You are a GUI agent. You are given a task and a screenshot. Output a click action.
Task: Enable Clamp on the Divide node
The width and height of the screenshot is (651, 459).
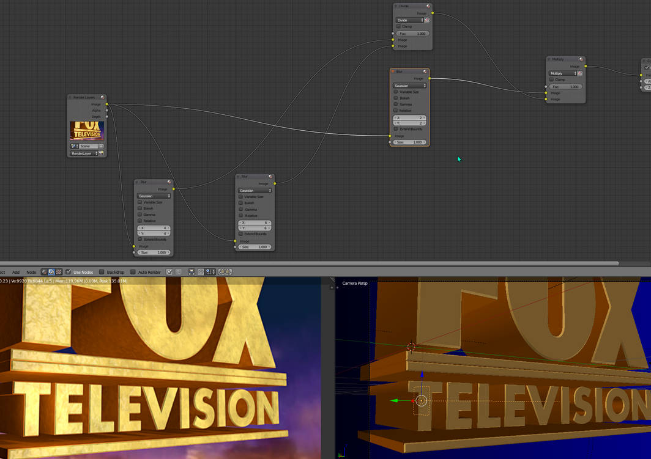398,26
